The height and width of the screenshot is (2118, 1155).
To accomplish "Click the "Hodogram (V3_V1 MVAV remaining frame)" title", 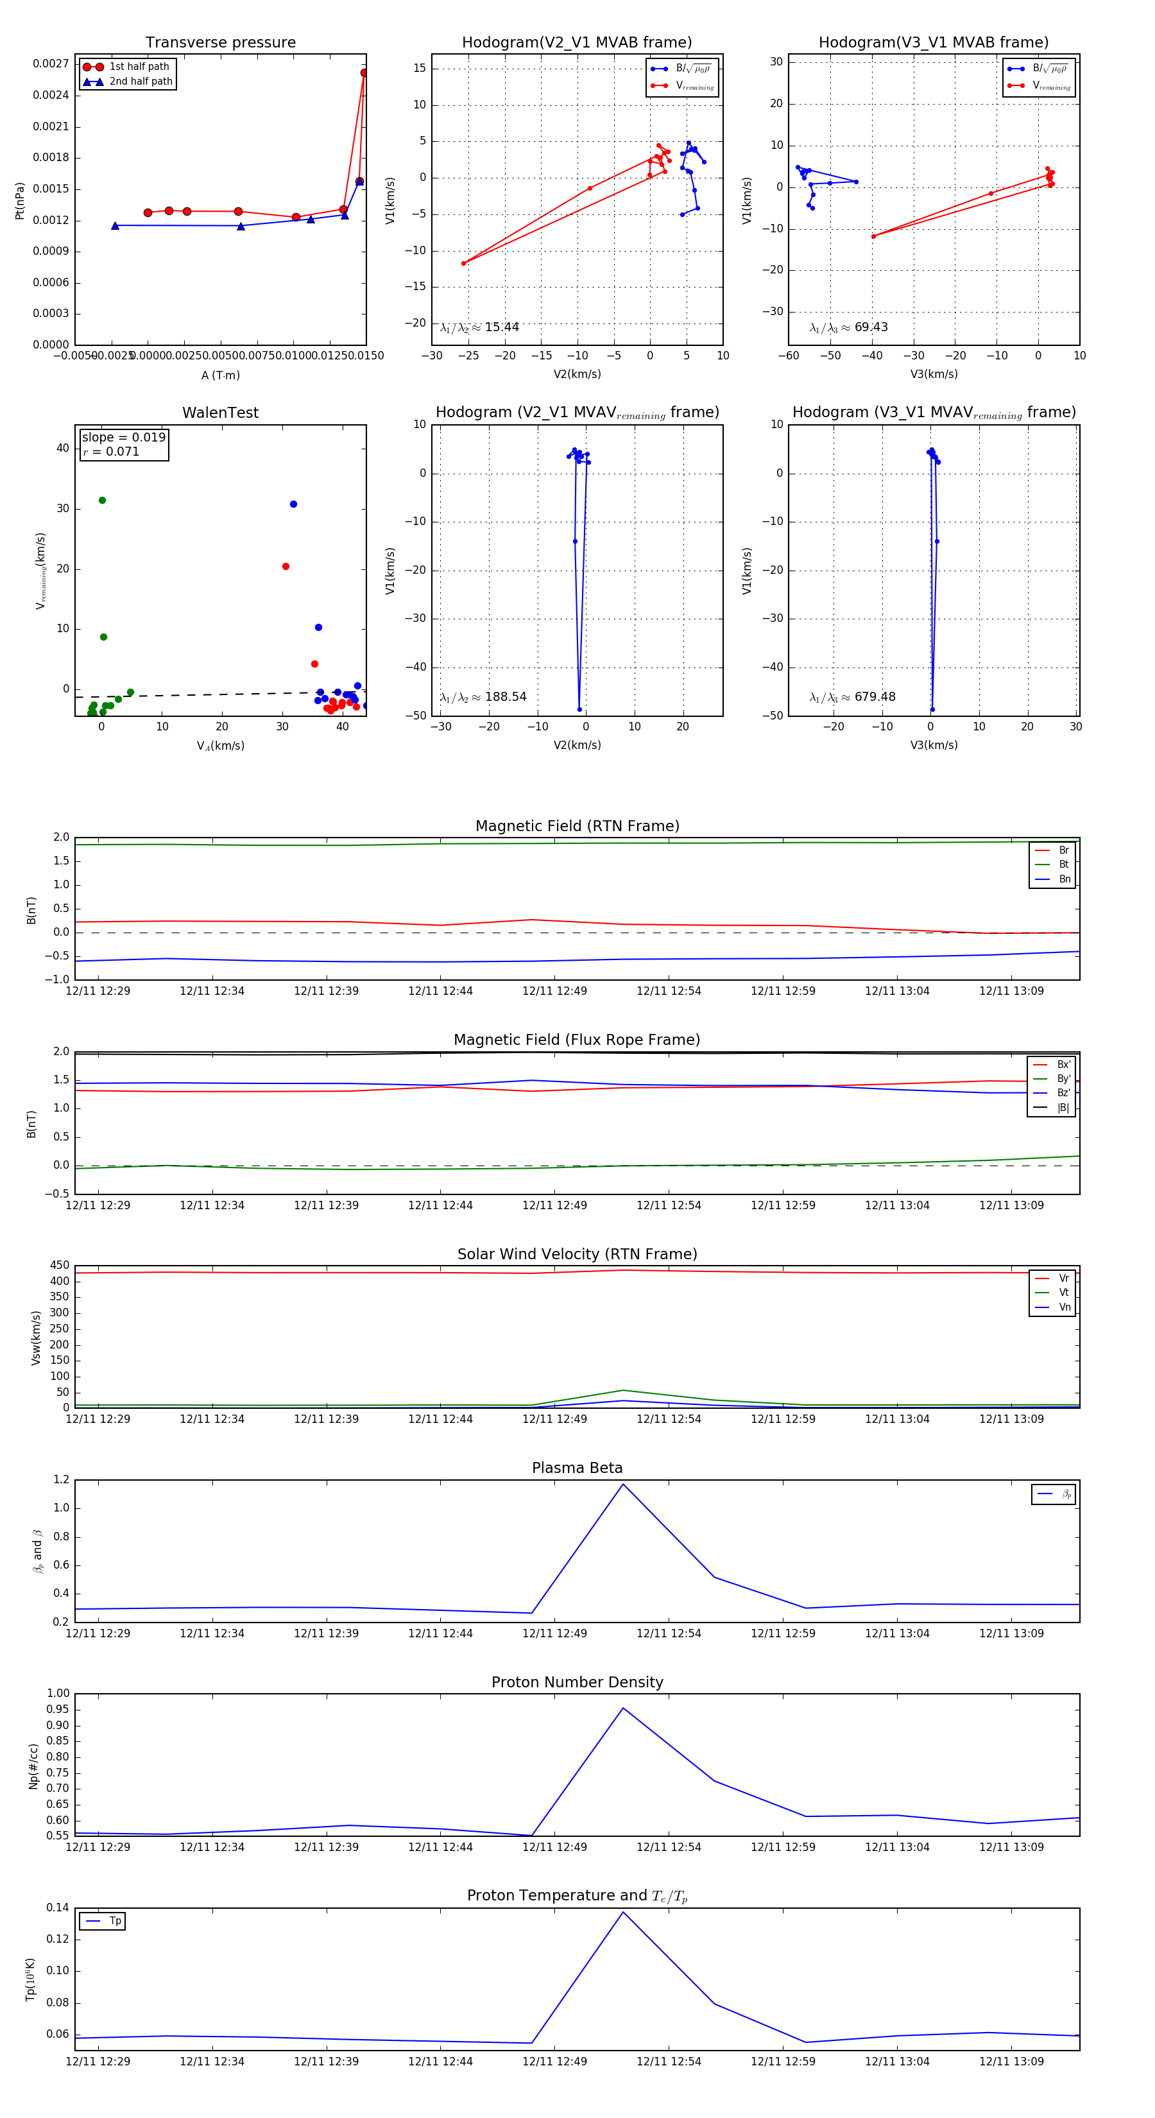I will tap(934, 413).
